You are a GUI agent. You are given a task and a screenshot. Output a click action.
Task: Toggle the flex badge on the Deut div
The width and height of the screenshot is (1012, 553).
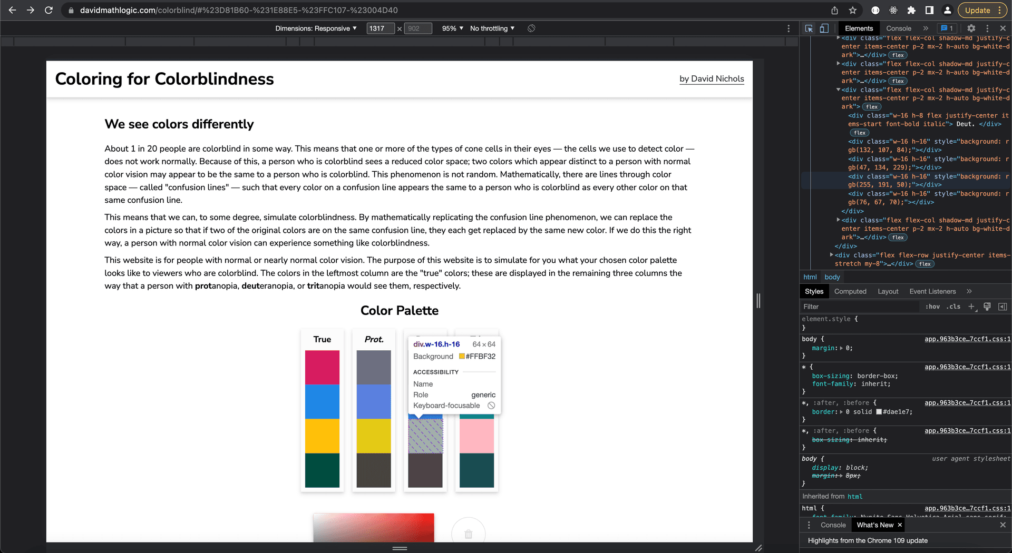859,133
